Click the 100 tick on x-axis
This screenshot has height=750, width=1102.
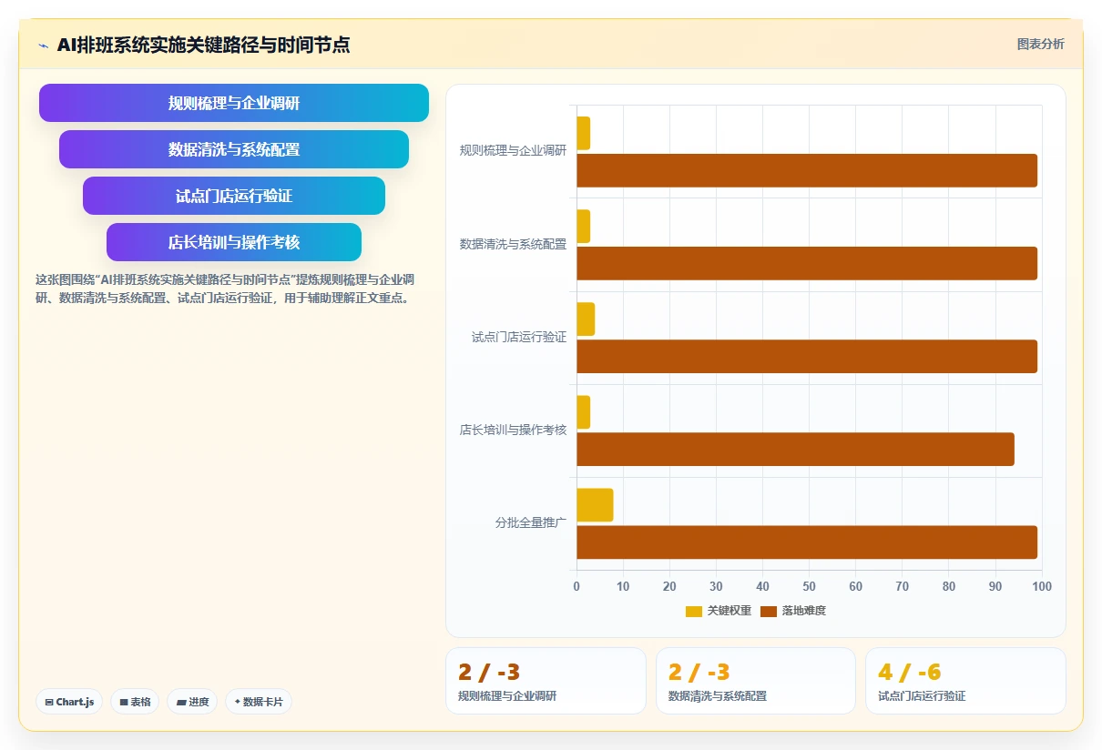[x=1042, y=586]
